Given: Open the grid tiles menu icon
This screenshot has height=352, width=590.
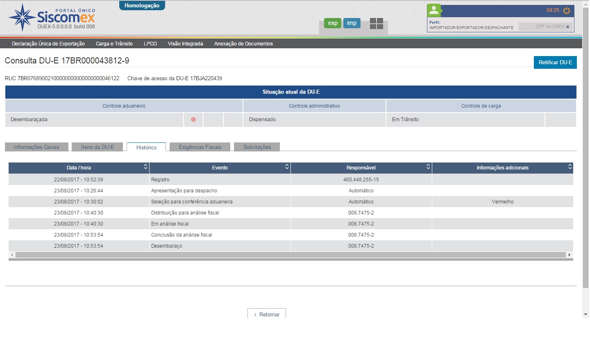Looking at the screenshot, I should coord(376,24).
